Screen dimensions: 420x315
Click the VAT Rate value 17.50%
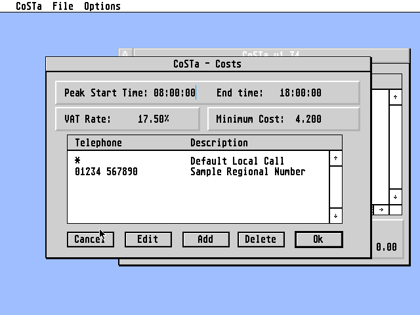click(153, 119)
